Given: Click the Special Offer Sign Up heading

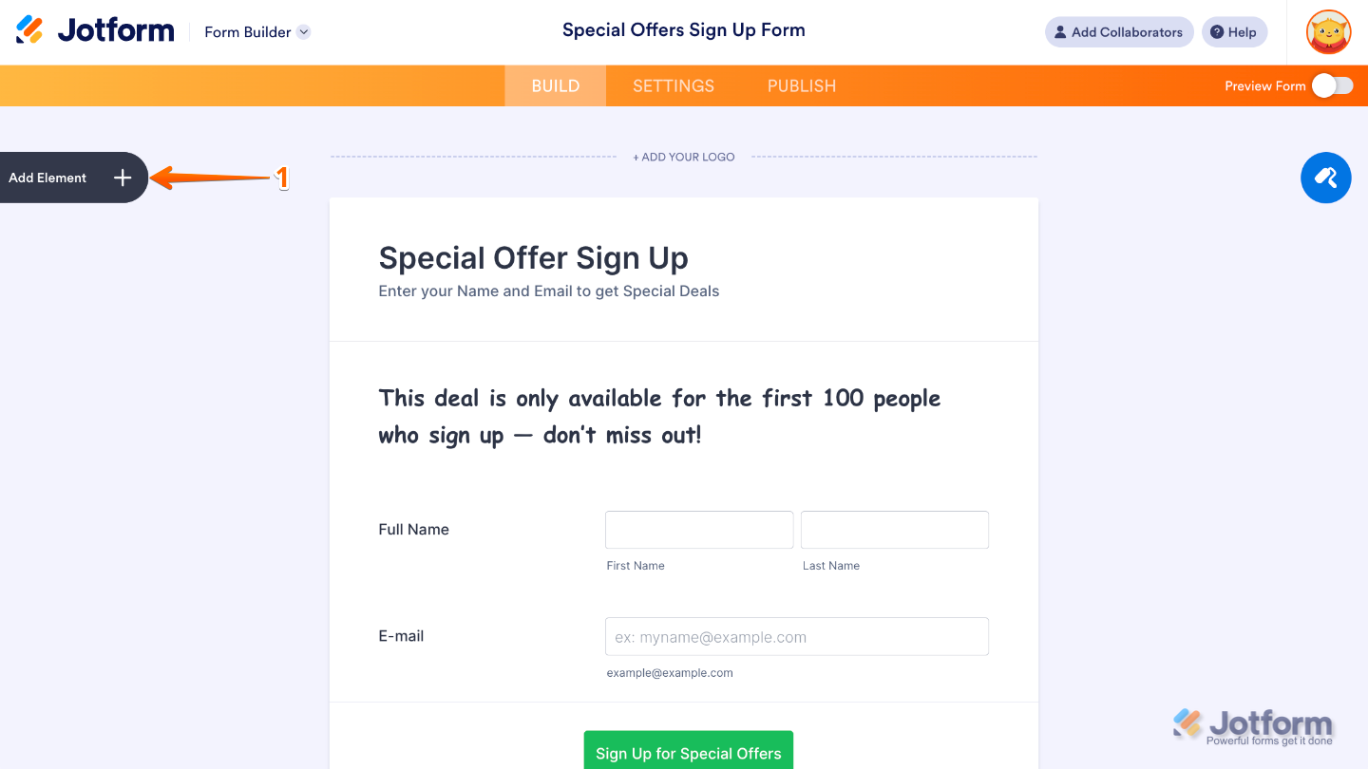Looking at the screenshot, I should pos(533,257).
